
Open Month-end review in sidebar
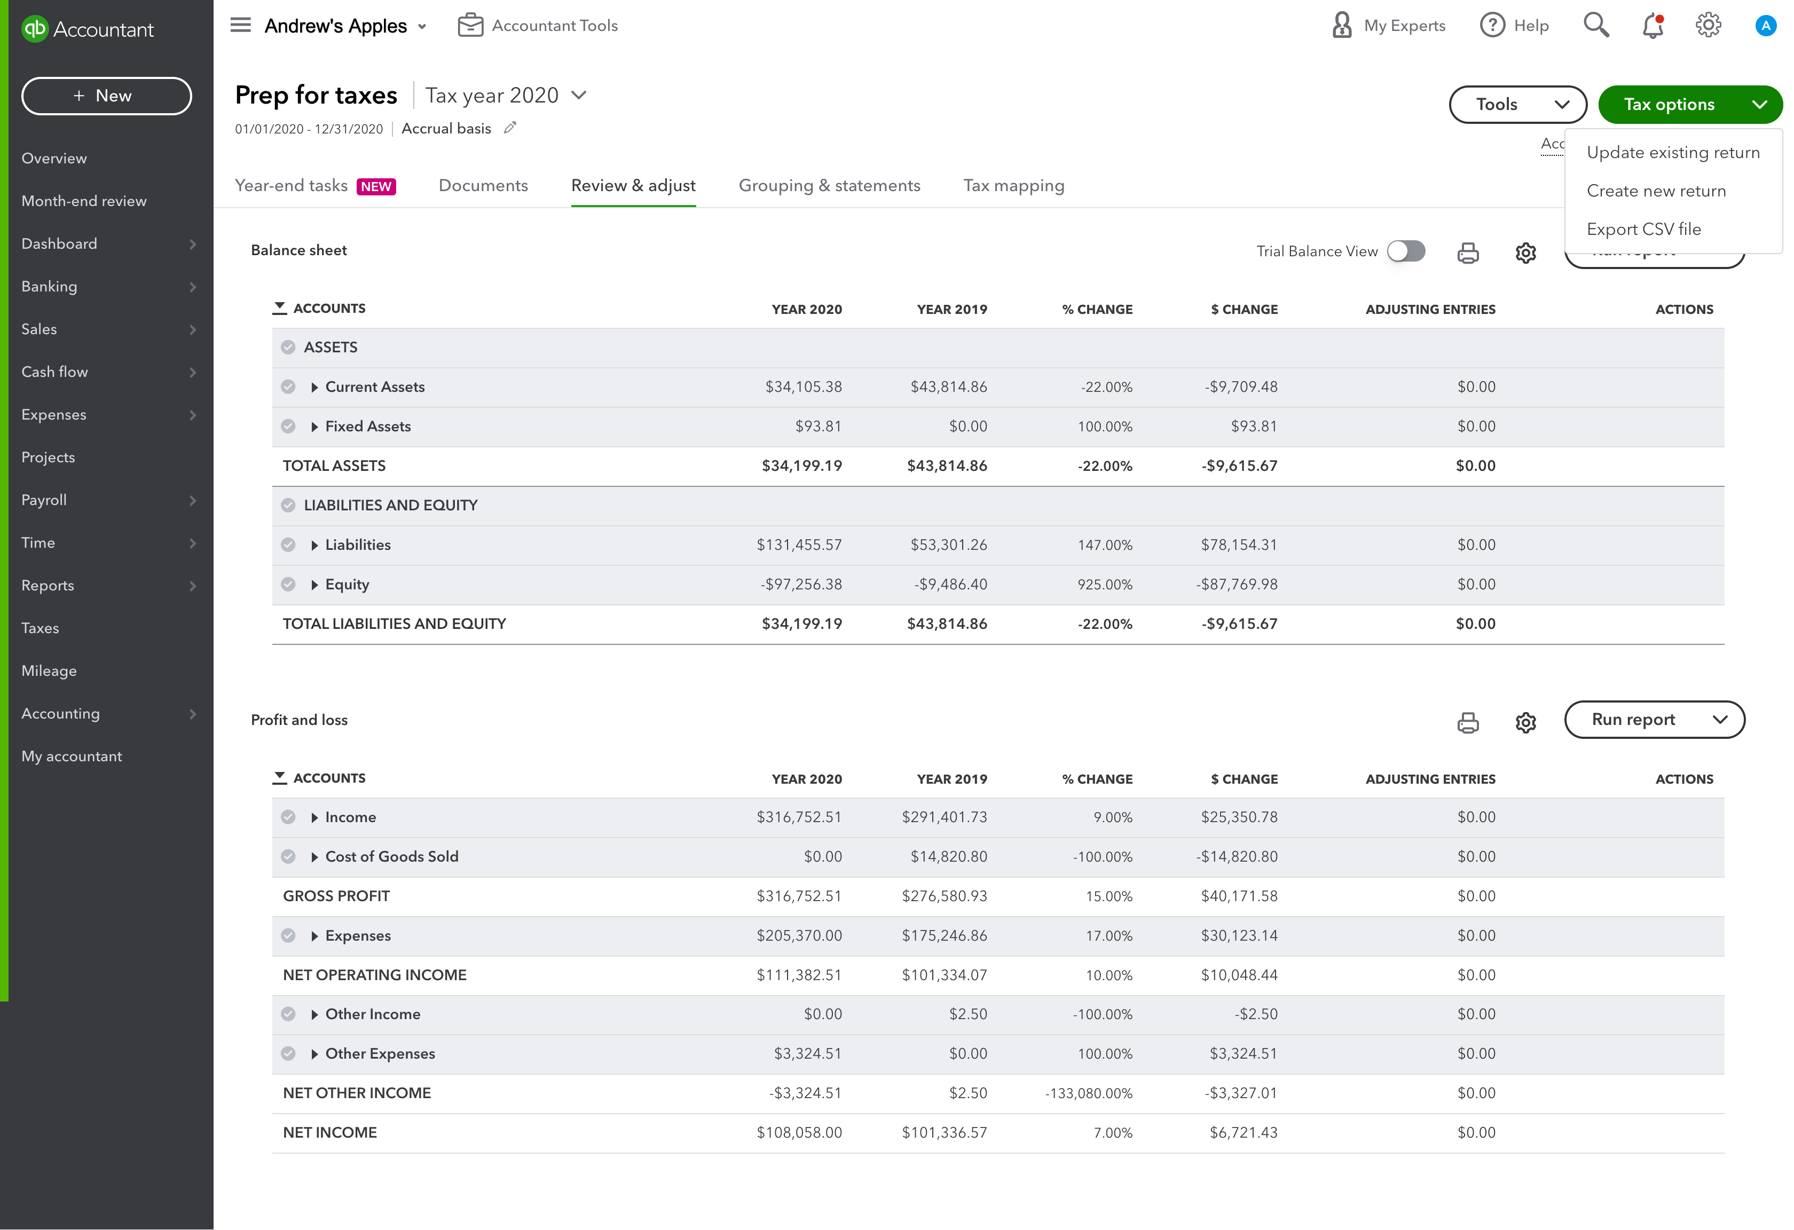(x=84, y=201)
